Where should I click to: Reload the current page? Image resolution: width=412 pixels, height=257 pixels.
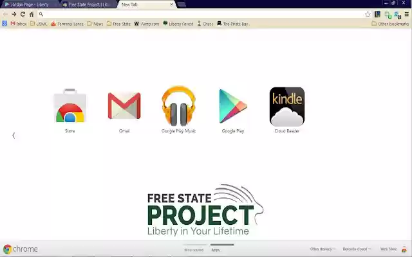23,14
